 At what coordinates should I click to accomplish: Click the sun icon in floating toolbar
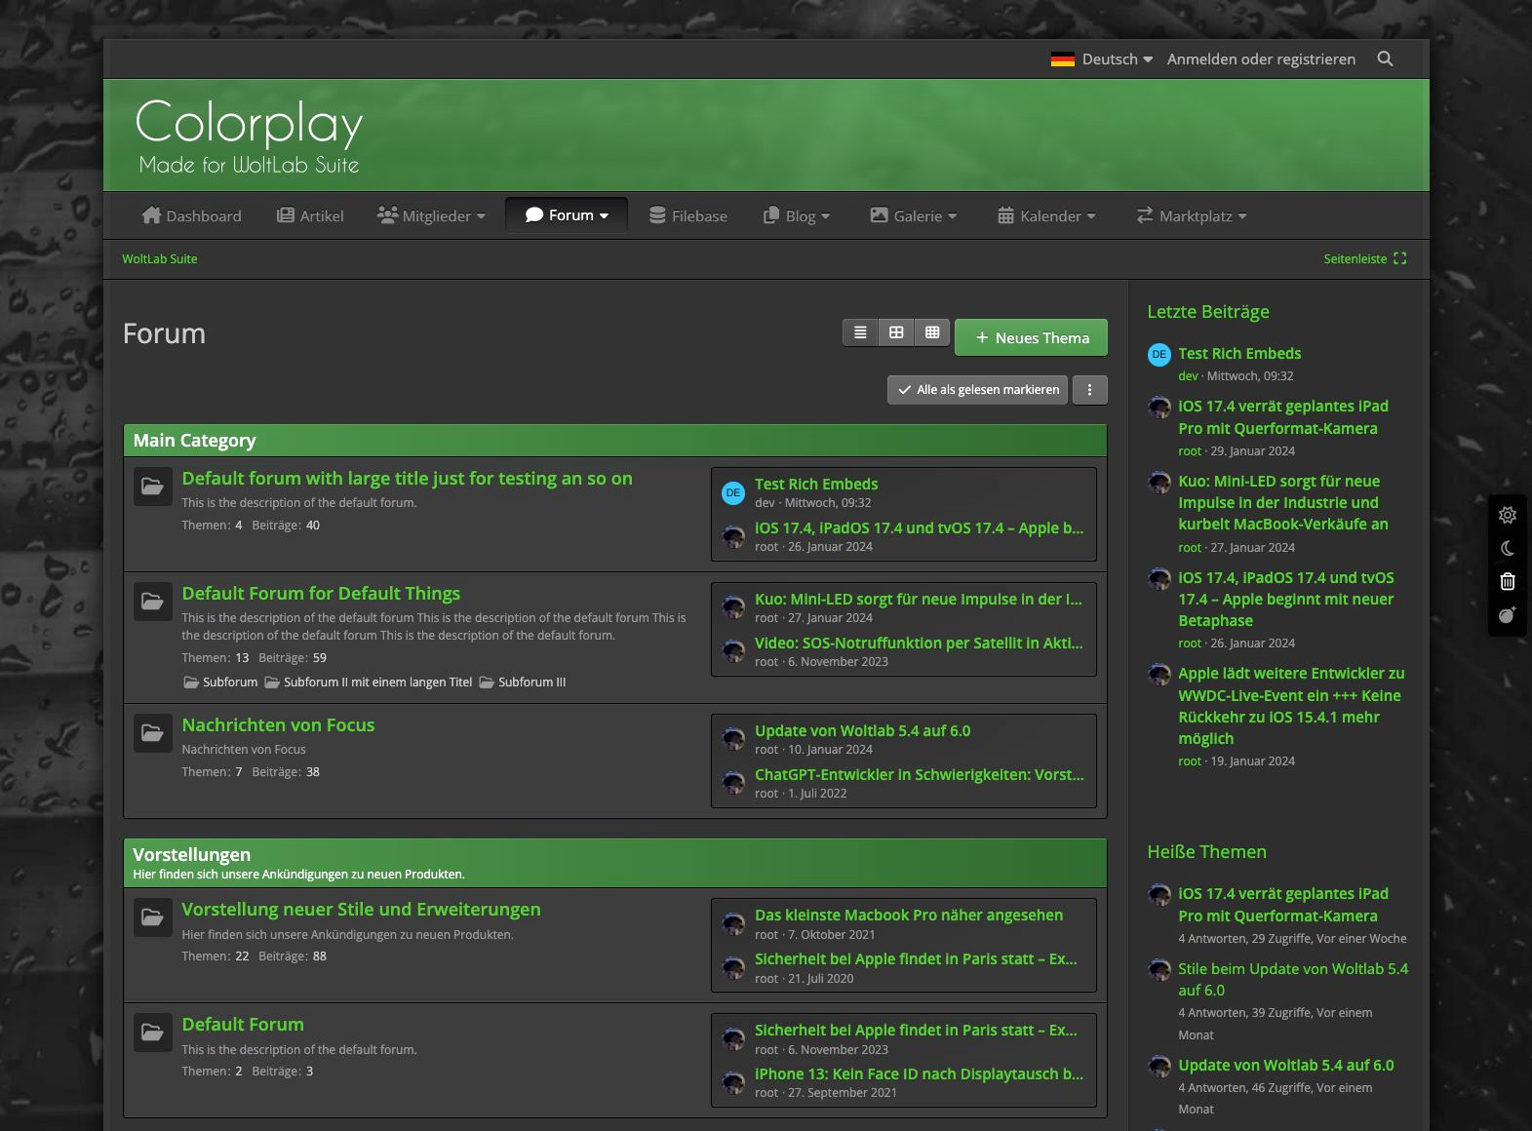pos(1507,515)
